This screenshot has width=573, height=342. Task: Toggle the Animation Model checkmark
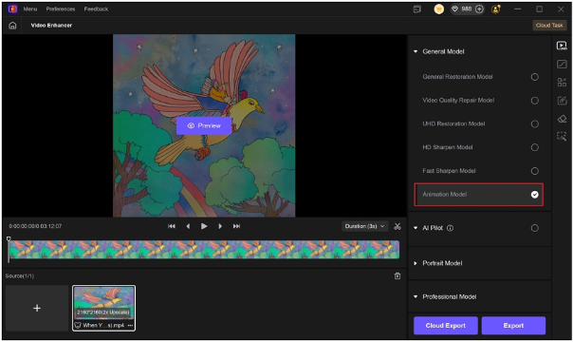point(535,195)
